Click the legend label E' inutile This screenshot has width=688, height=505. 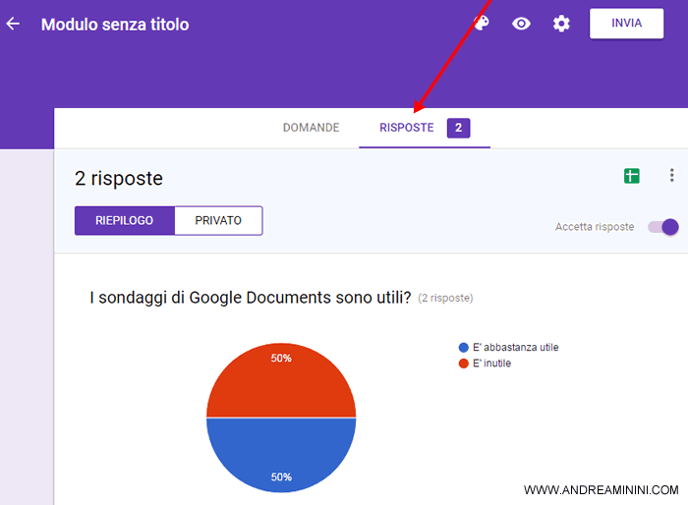tap(491, 364)
